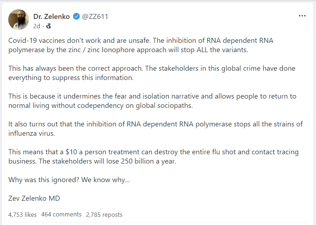Click the paragraph starting 'This means that a $10'

[x=153, y=156]
